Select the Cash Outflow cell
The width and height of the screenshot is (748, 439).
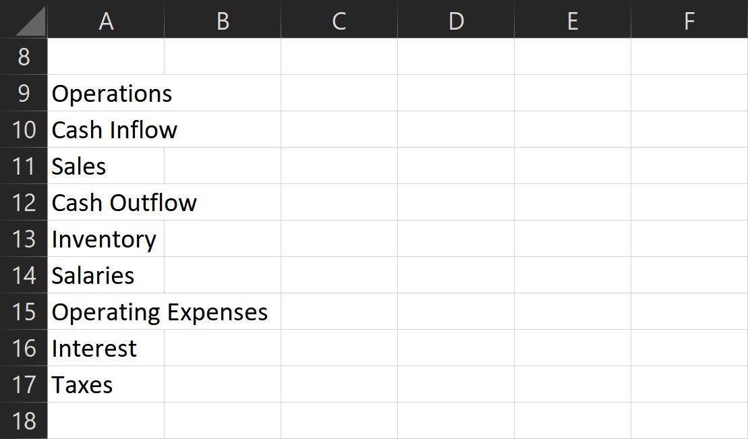click(x=106, y=202)
